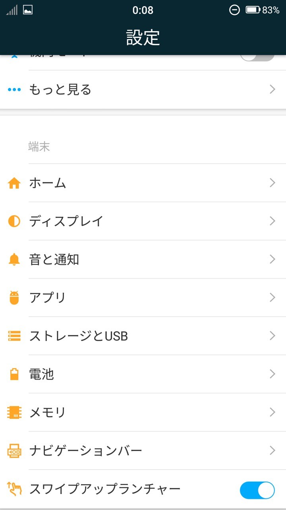Tap the Apps android robot icon
Image resolution: width=286 pixels, height=510 pixels.
[14, 298]
